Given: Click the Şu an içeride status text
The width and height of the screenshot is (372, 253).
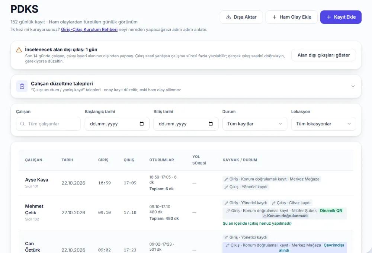Looking at the screenshot, I should click(257, 223).
